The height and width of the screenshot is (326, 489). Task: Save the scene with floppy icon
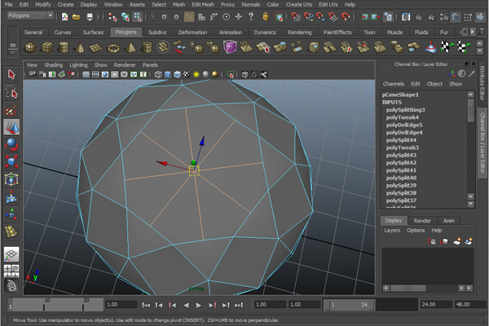(90, 17)
